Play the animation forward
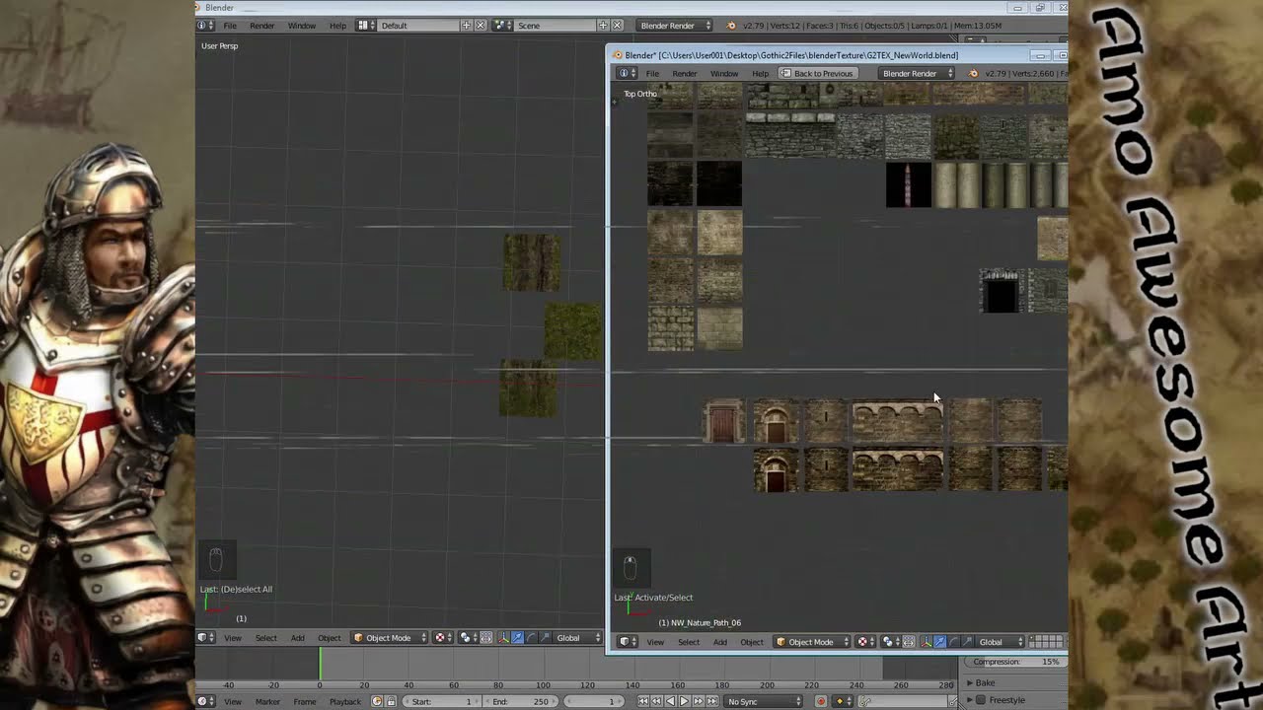1263x710 pixels. 684,702
